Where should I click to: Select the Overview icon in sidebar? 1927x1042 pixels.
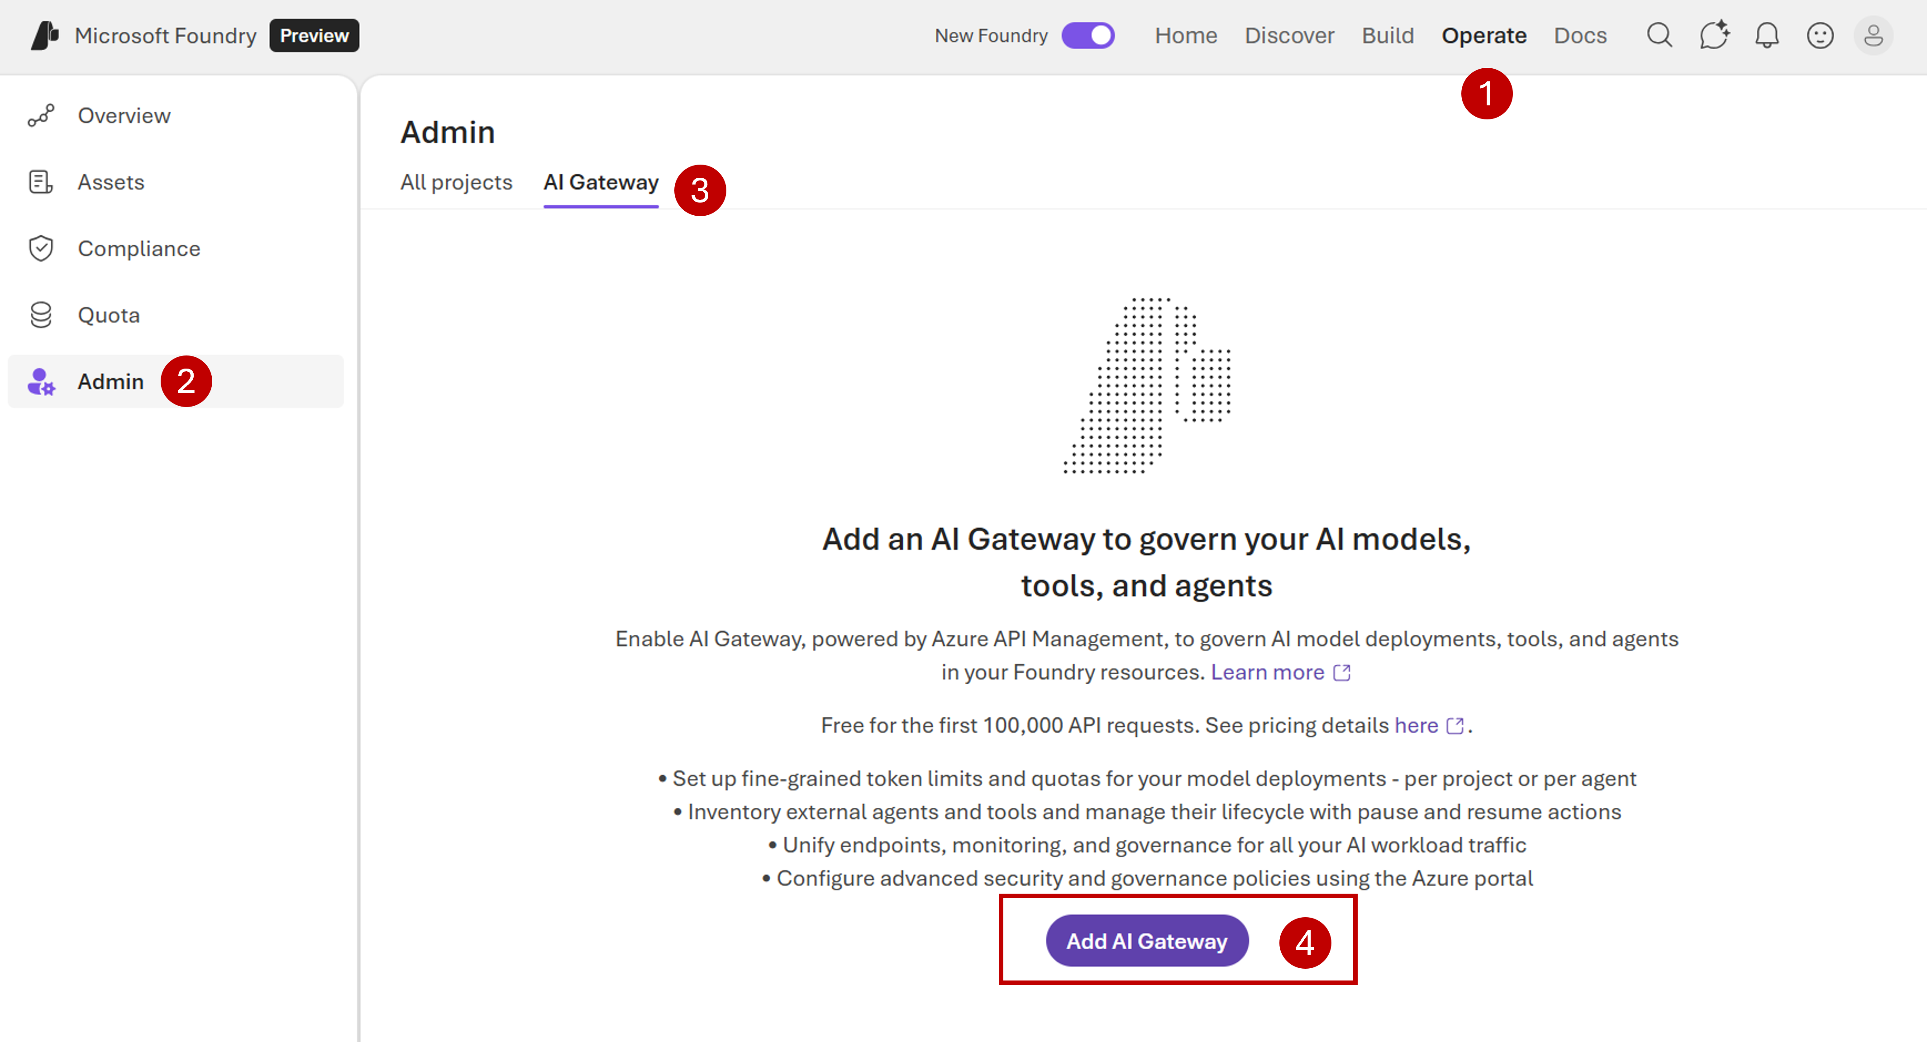pyautogui.click(x=41, y=115)
